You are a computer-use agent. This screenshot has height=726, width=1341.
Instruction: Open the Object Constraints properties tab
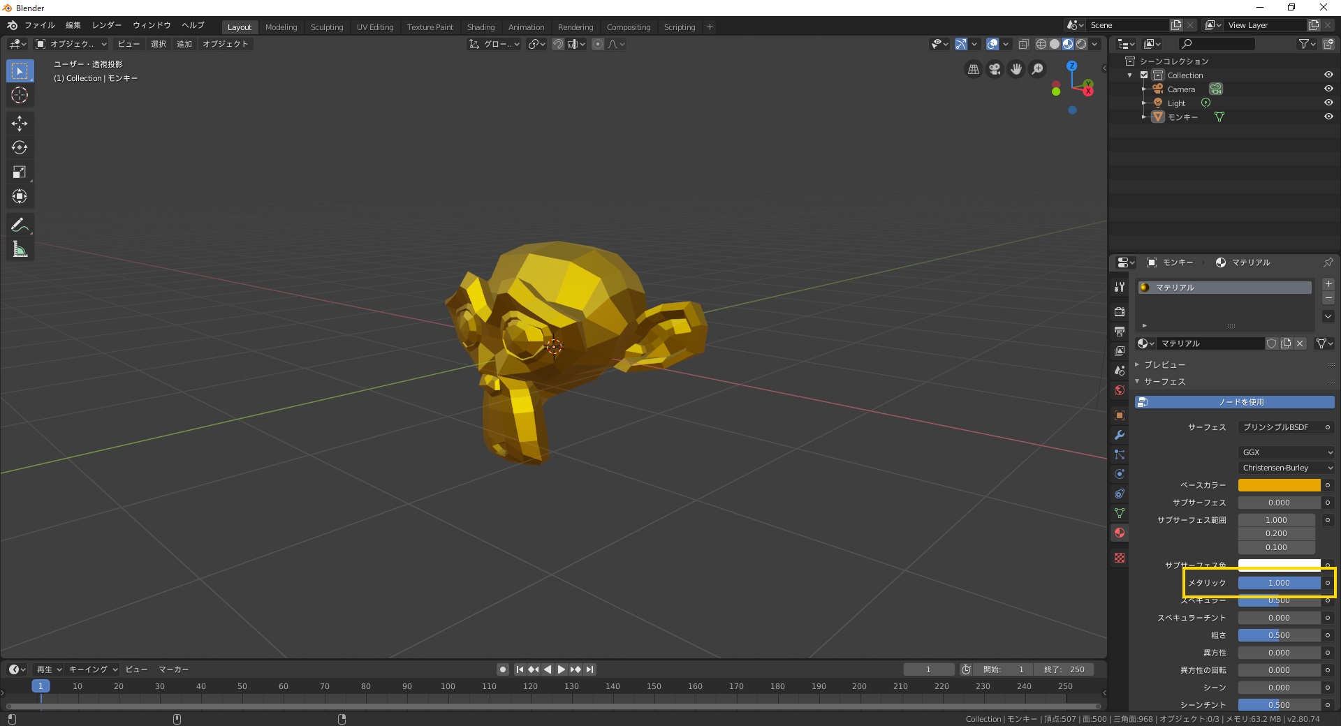(x=1120, y=494)
